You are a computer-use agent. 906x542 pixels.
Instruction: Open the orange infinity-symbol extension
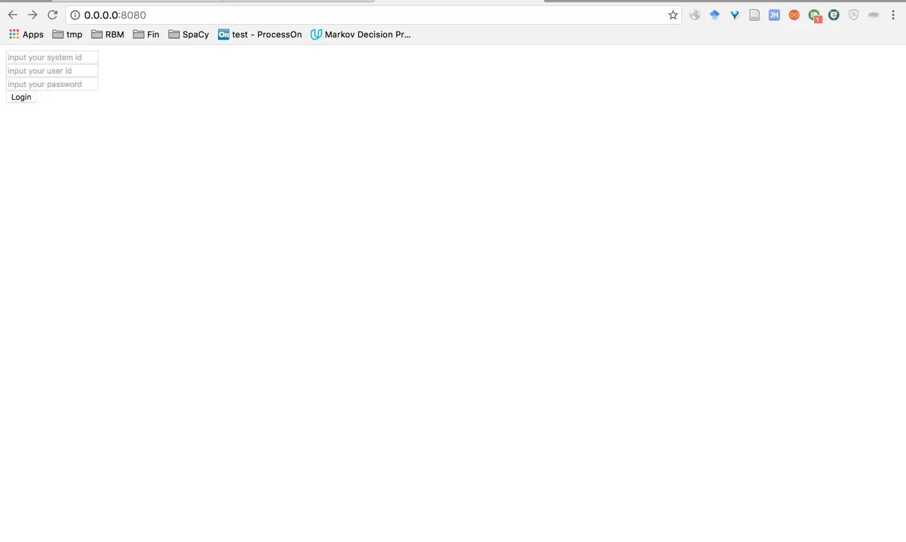point(794,15)
